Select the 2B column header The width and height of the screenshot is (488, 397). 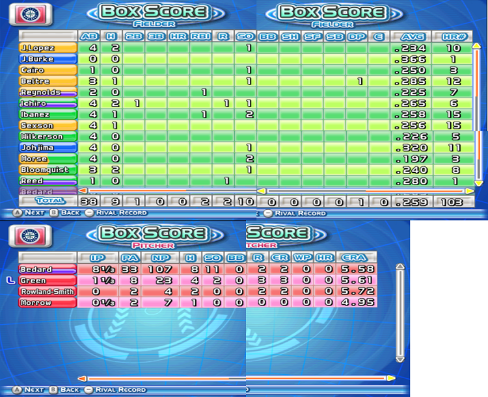[x=133, y=36]
